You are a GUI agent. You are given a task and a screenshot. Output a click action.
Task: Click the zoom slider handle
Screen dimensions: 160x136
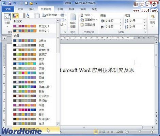pyautogui.click(x=140, y=132)
